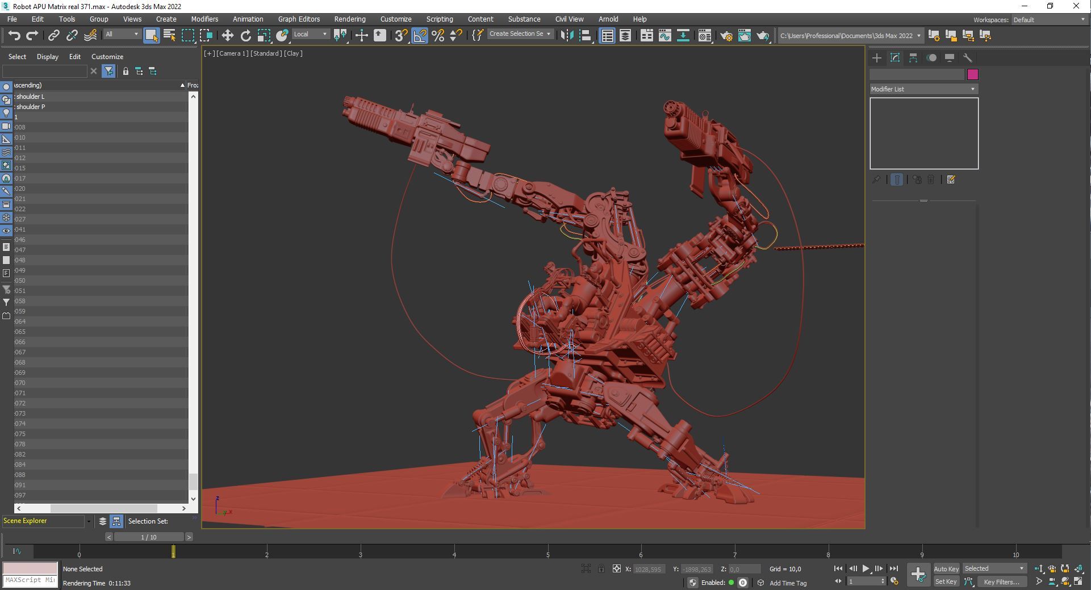The image size is (1091, 590).
Task: Select shoulder L in the Scene Explorer
Action: point(30,97)
